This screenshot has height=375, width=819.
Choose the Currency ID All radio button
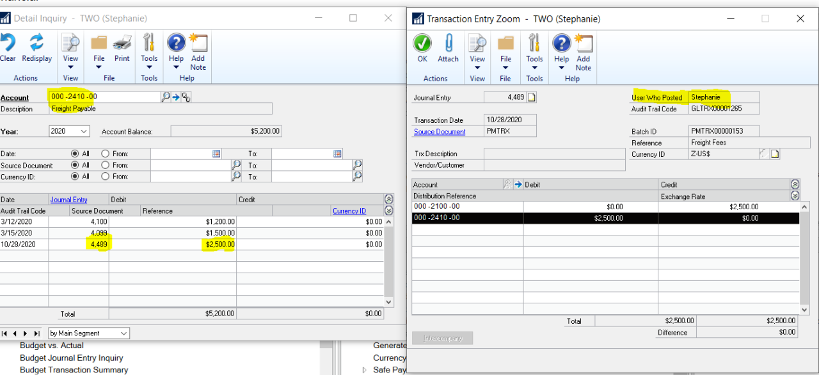coord(75,177)
